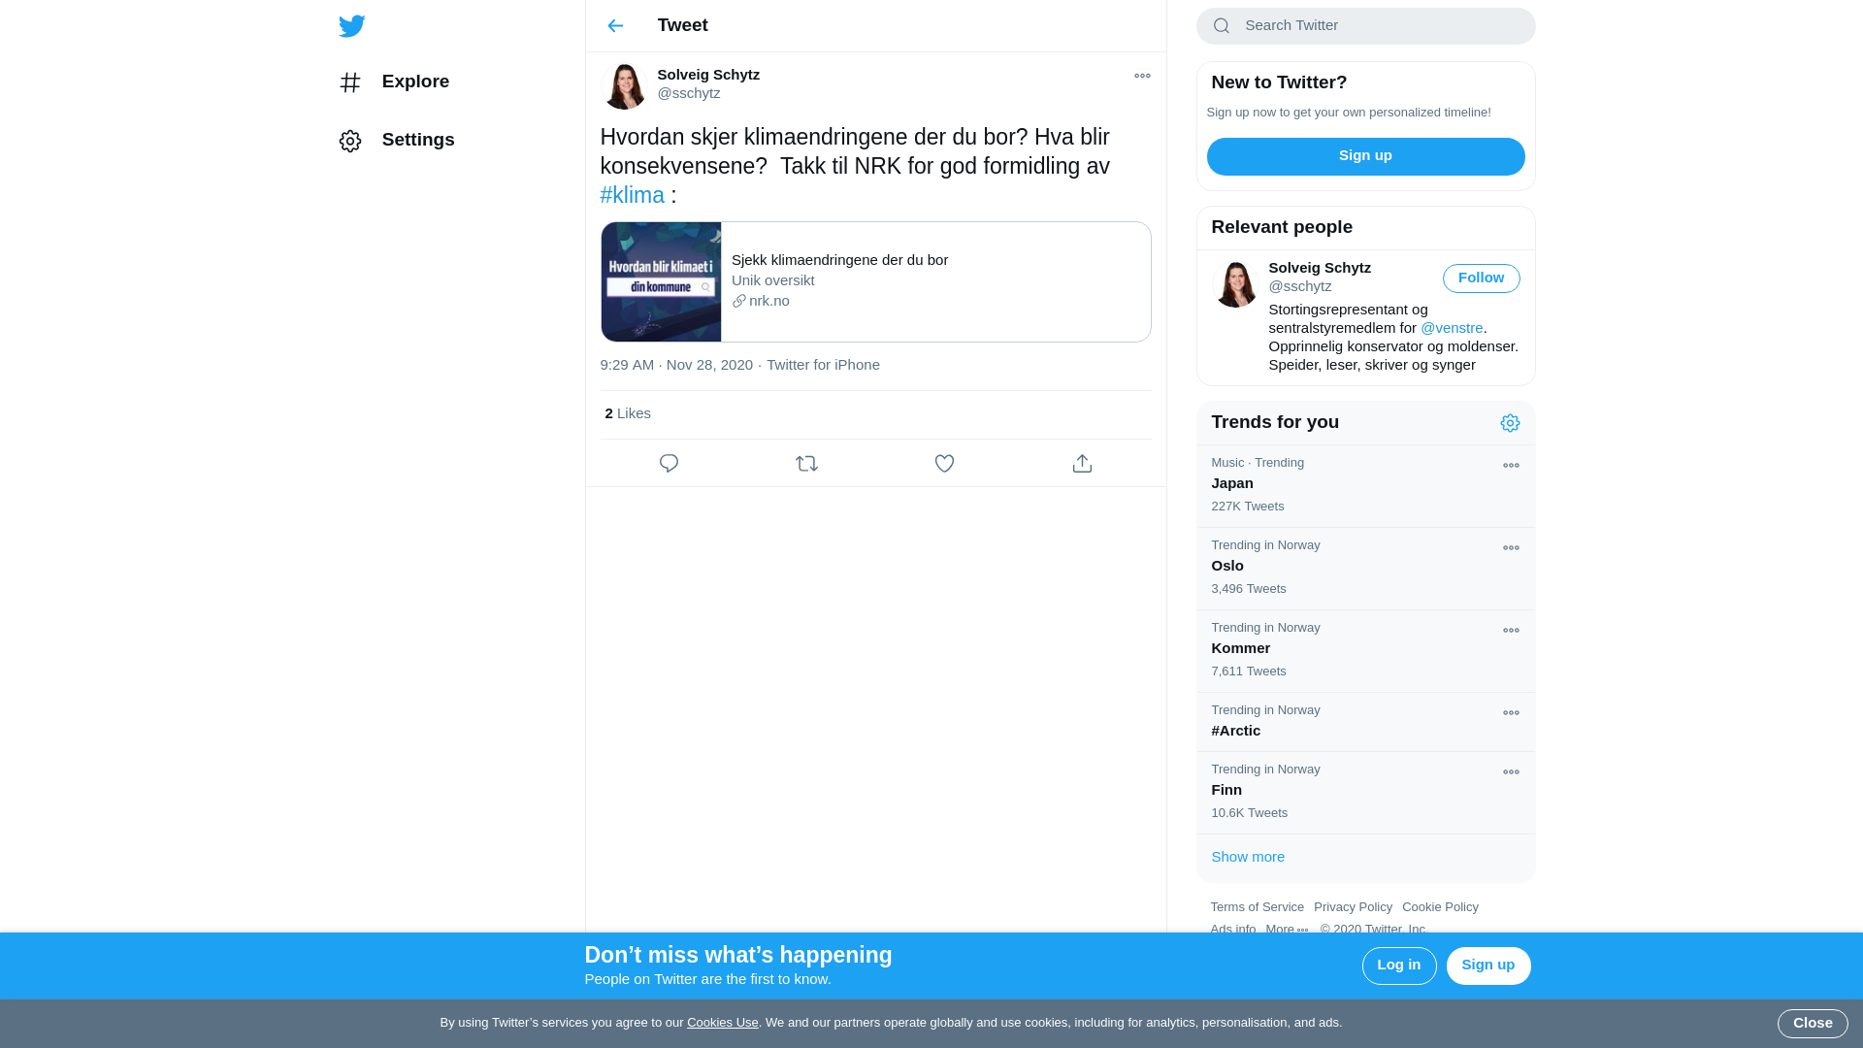Reply to the tweet
Viewport: 1863px width, 1048px height.
pos(669,464)
